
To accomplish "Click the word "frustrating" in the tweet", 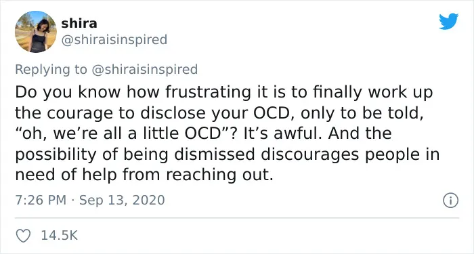I will (208, 93).
